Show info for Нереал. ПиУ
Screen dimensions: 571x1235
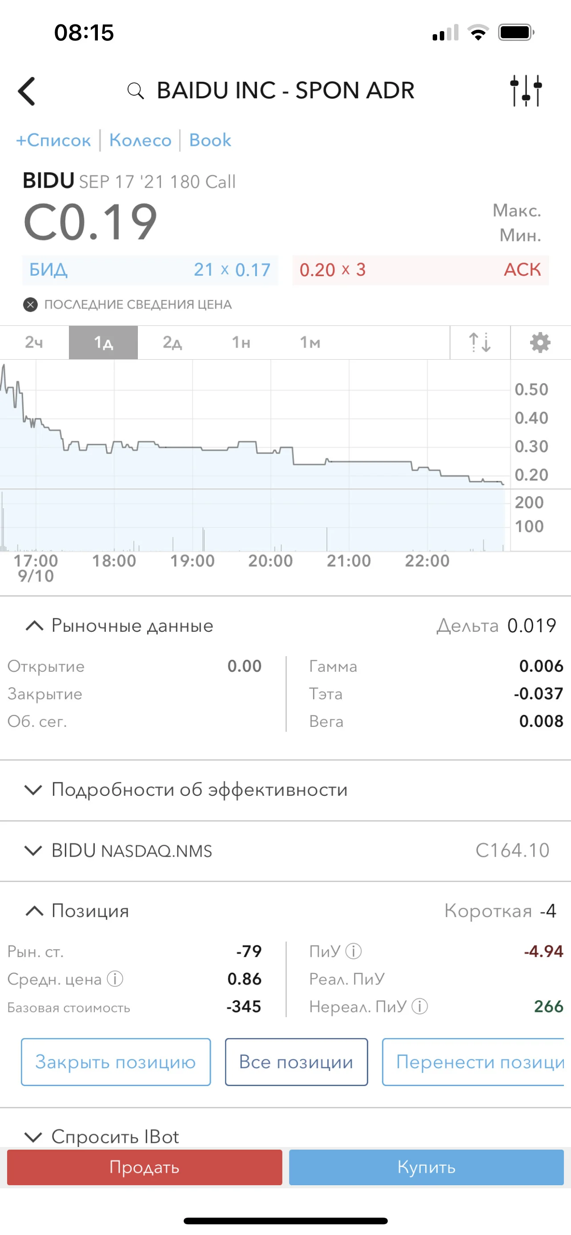click(x=420, y=1006)
